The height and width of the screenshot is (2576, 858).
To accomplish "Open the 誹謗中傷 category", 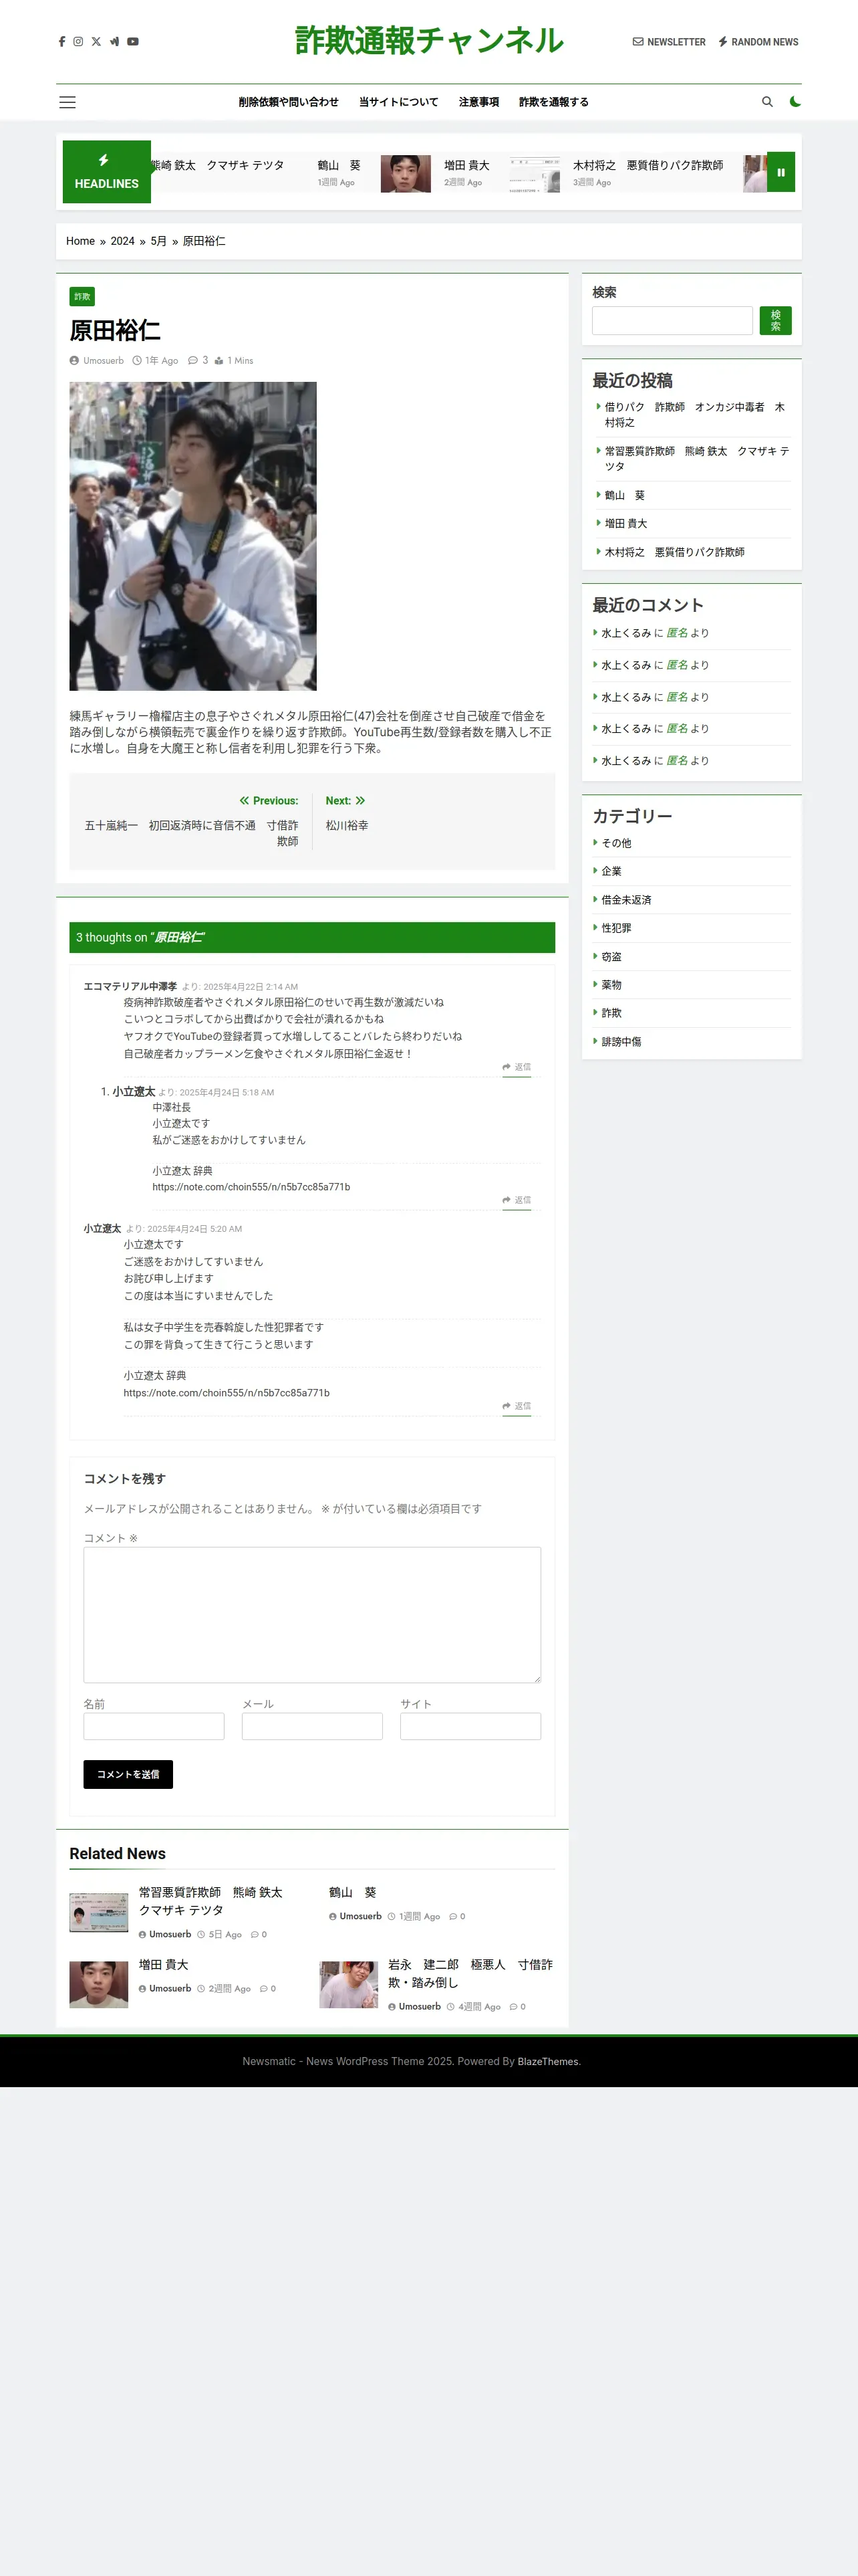I will coord(621,1042).
